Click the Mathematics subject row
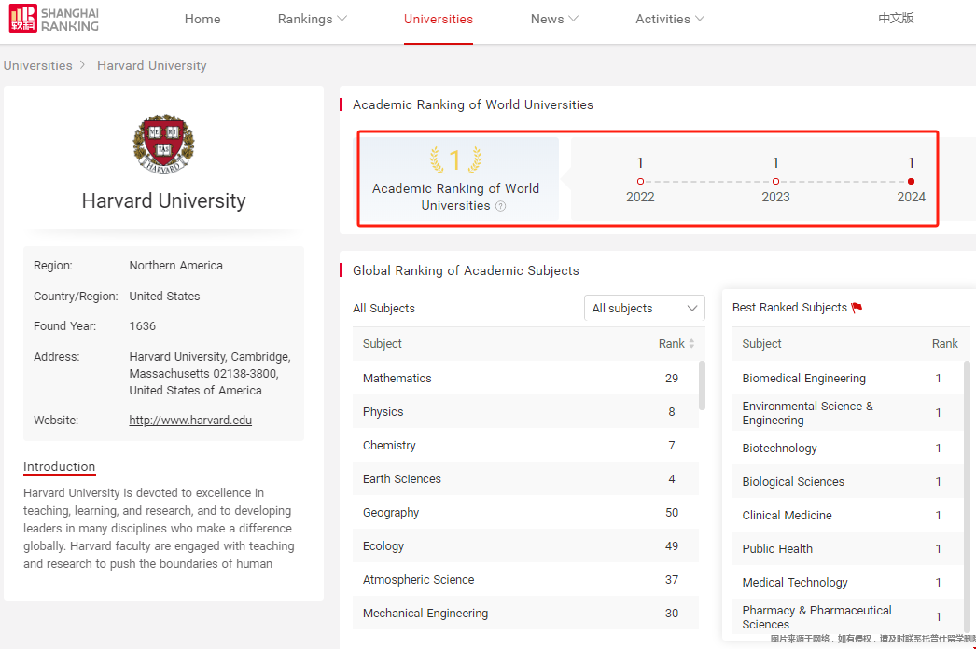The width and height of the screenshot is (976, 649). [x=525, y=379]
